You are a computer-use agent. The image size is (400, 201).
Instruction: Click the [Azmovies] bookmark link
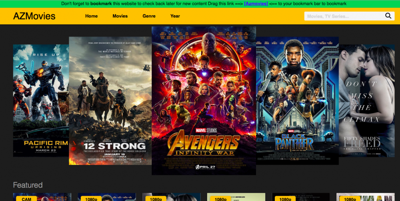[x=256, y=4]
